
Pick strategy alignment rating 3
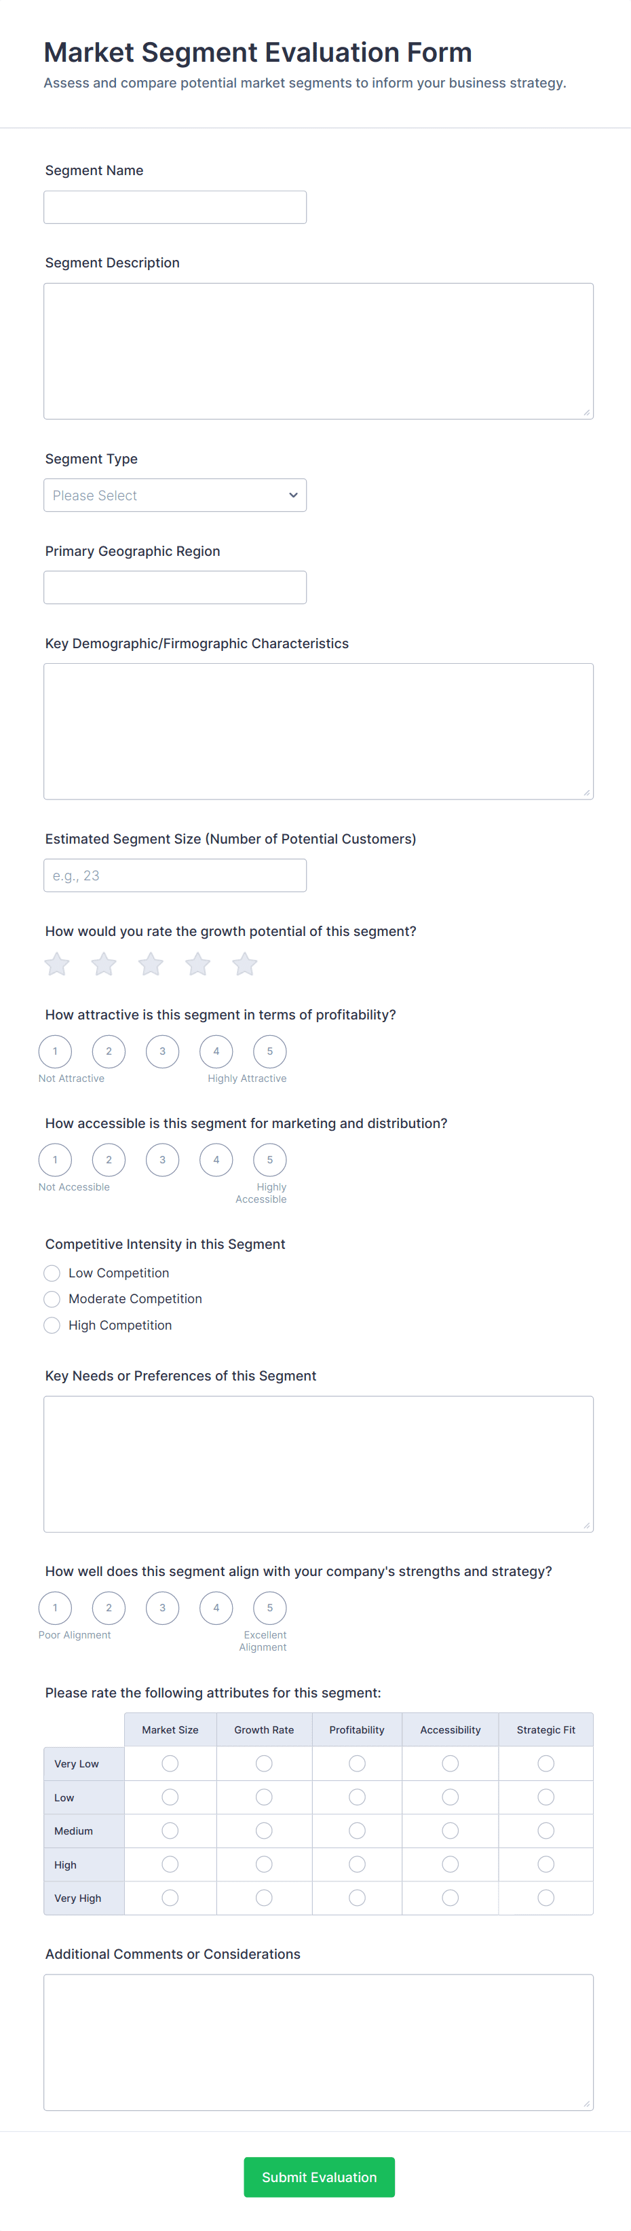coord(163,1607)
